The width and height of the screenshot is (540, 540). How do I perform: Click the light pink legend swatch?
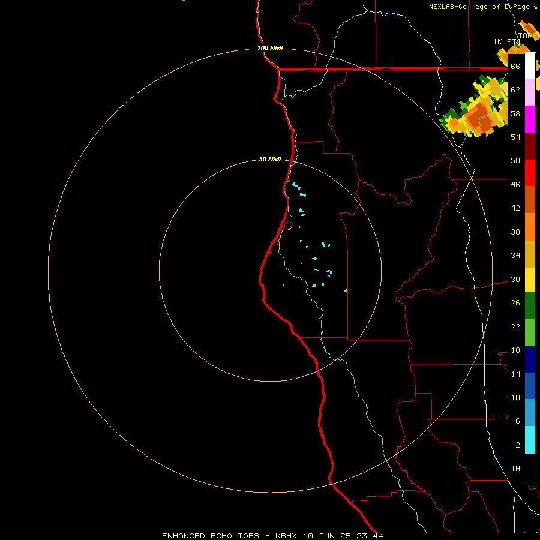pyautogui.click(x=530, y=92)
